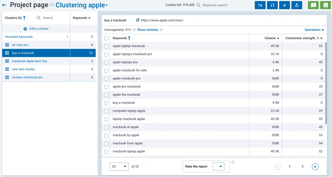Click the refresh/recalculate icon in the top toolbar
332x177 pixels.
click(272, 5)
